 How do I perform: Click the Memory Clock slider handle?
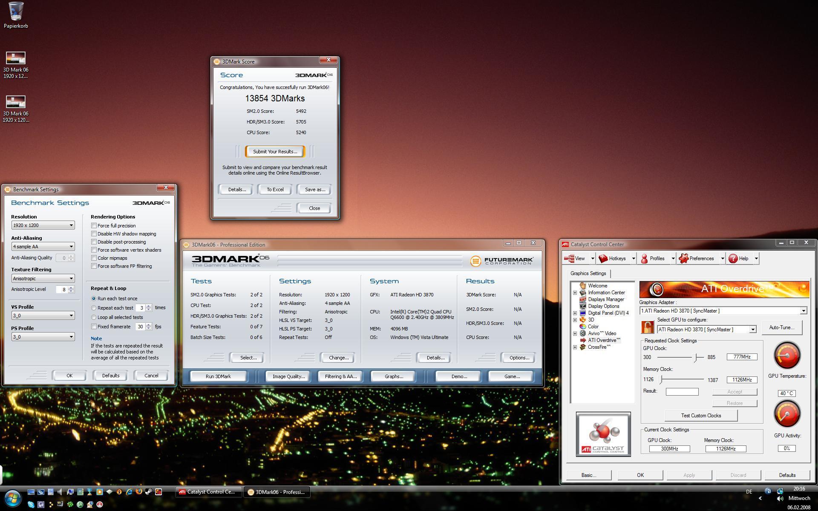661,379
